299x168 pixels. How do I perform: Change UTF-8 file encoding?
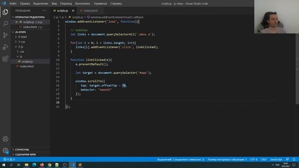(x=254, y=160)
